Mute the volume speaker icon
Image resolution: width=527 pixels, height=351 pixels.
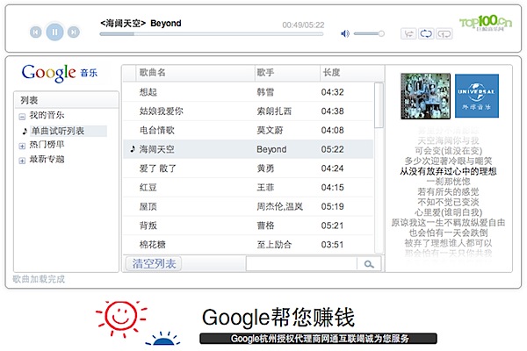345,33
